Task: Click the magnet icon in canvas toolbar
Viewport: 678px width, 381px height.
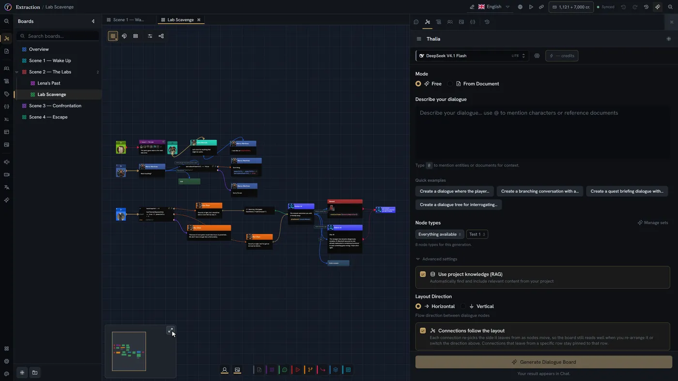Action: point(124,36)
